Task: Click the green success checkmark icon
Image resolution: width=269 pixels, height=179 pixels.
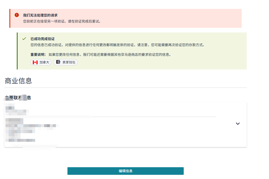Action: 24,39
